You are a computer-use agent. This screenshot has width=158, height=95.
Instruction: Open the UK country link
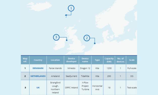(x=38, y=88)
